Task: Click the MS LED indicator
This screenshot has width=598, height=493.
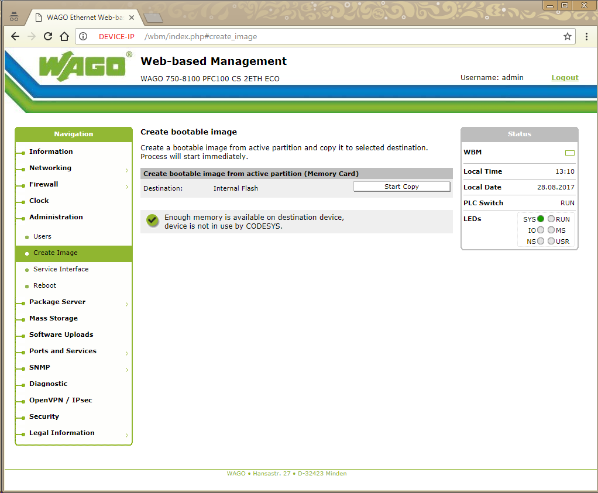Action: tap(551, 230)
